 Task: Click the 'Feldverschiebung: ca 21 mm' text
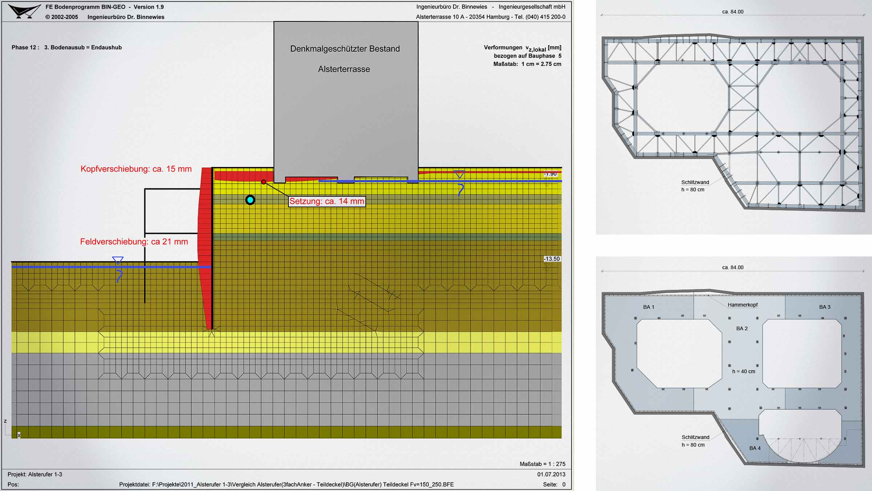tap(134, 241)
